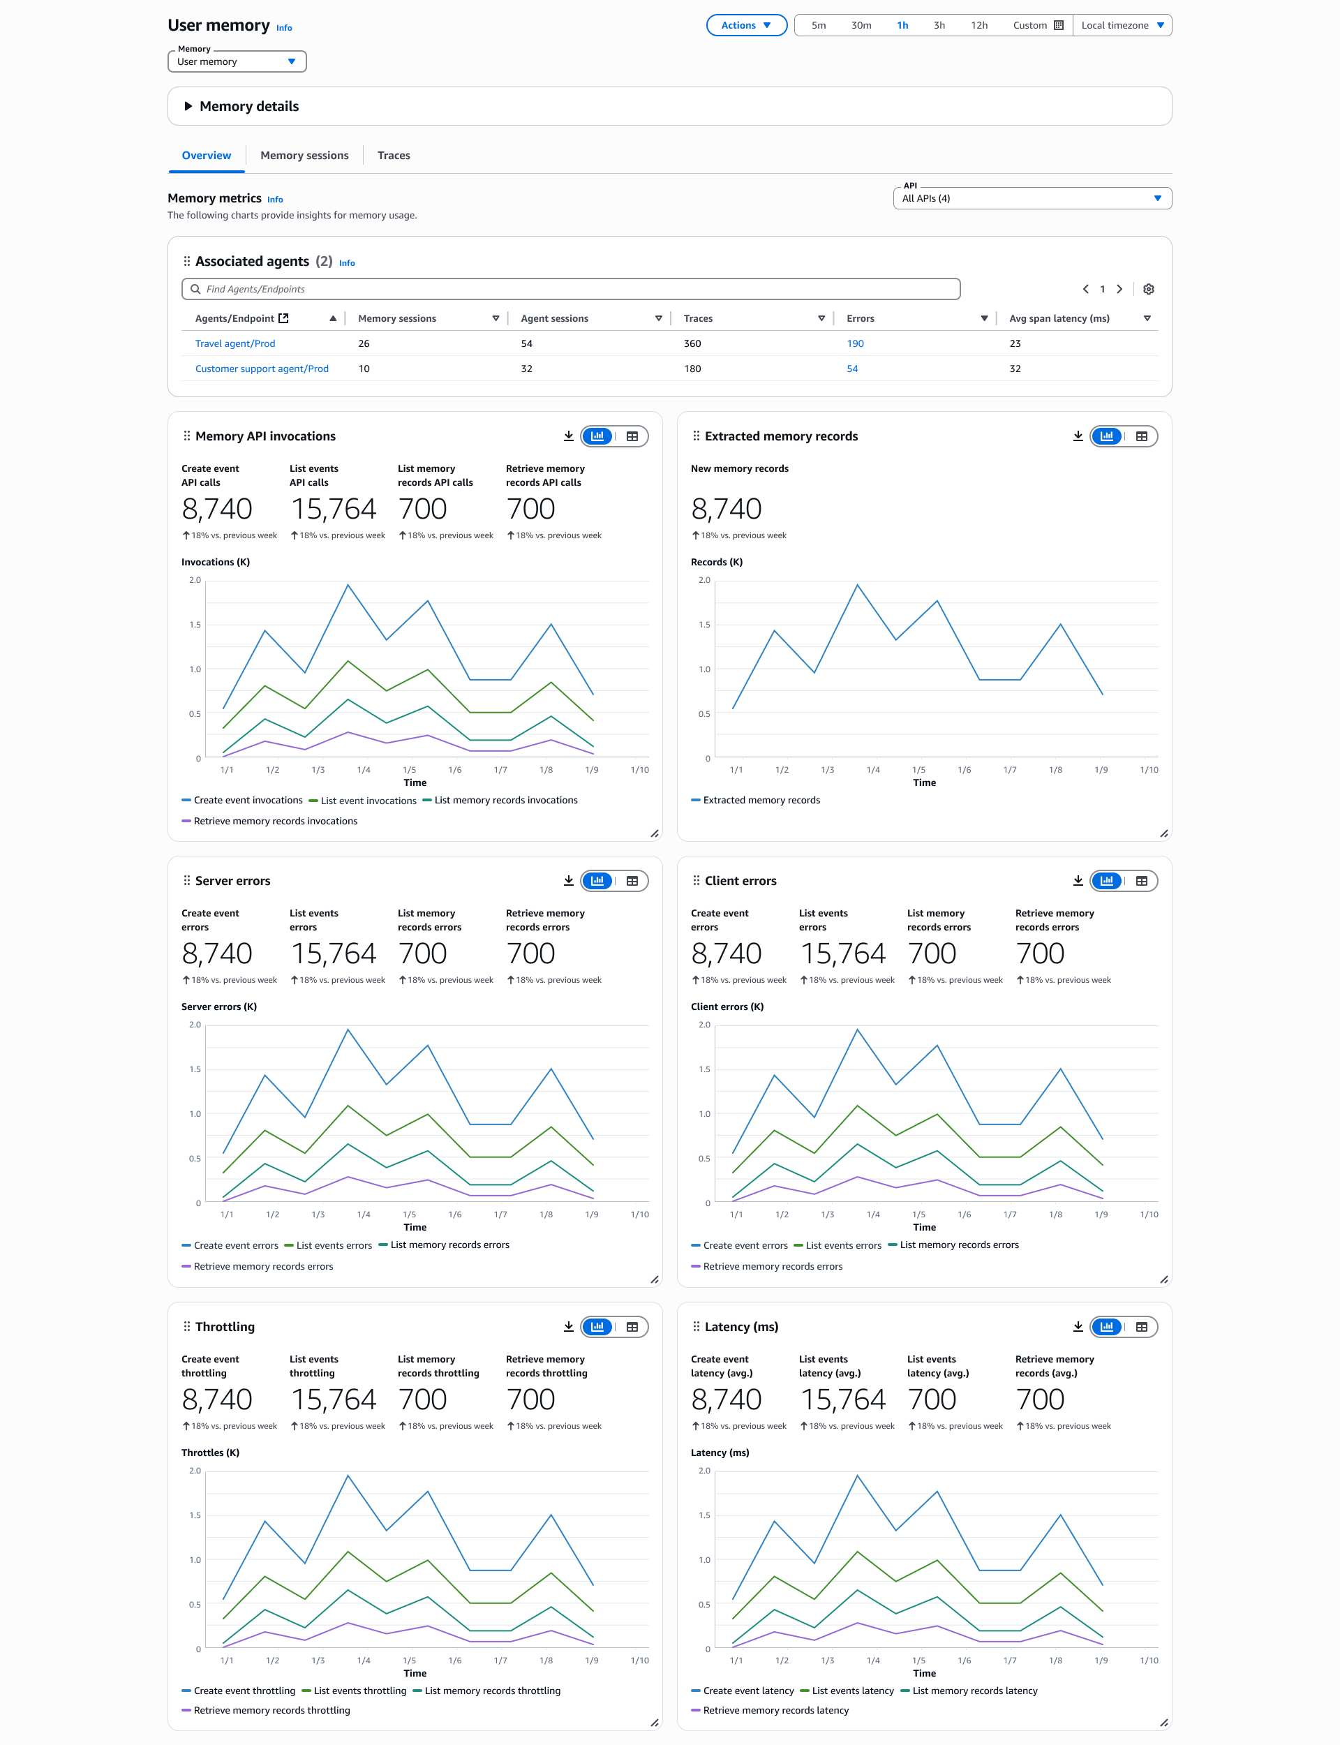Go to the next page of agents

pos(1119,290)
